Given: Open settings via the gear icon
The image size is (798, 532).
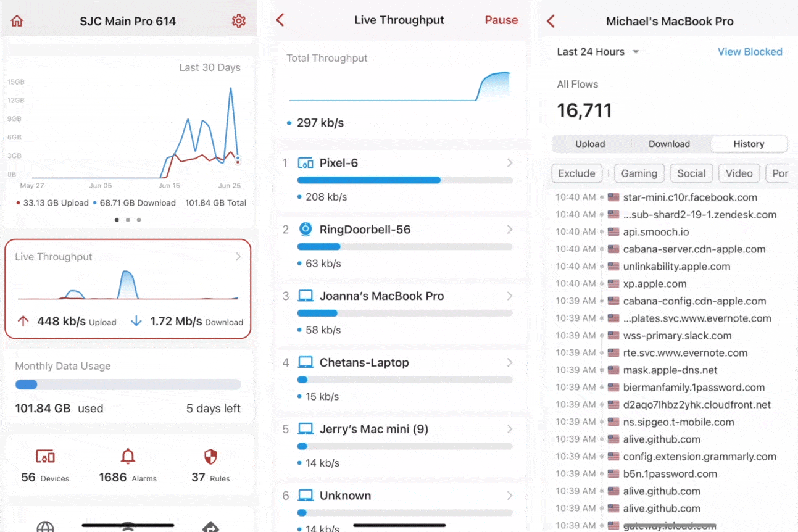Looking at the screenshot, I should pos(238,21).
